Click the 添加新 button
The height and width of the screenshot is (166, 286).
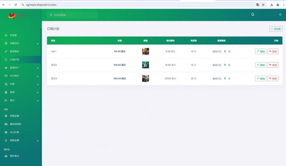(276, 29)
